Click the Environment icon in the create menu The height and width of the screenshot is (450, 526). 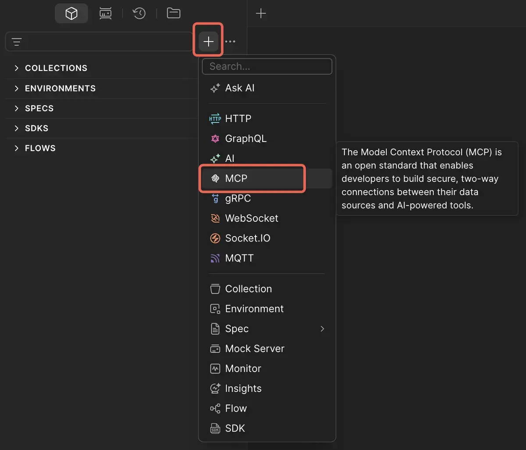point(215,309)
